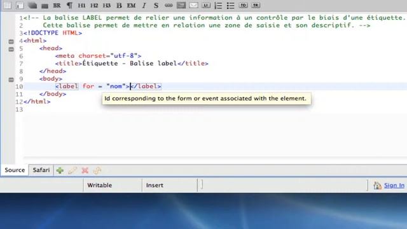Insert a list item with the LI button

pos(206,6)
